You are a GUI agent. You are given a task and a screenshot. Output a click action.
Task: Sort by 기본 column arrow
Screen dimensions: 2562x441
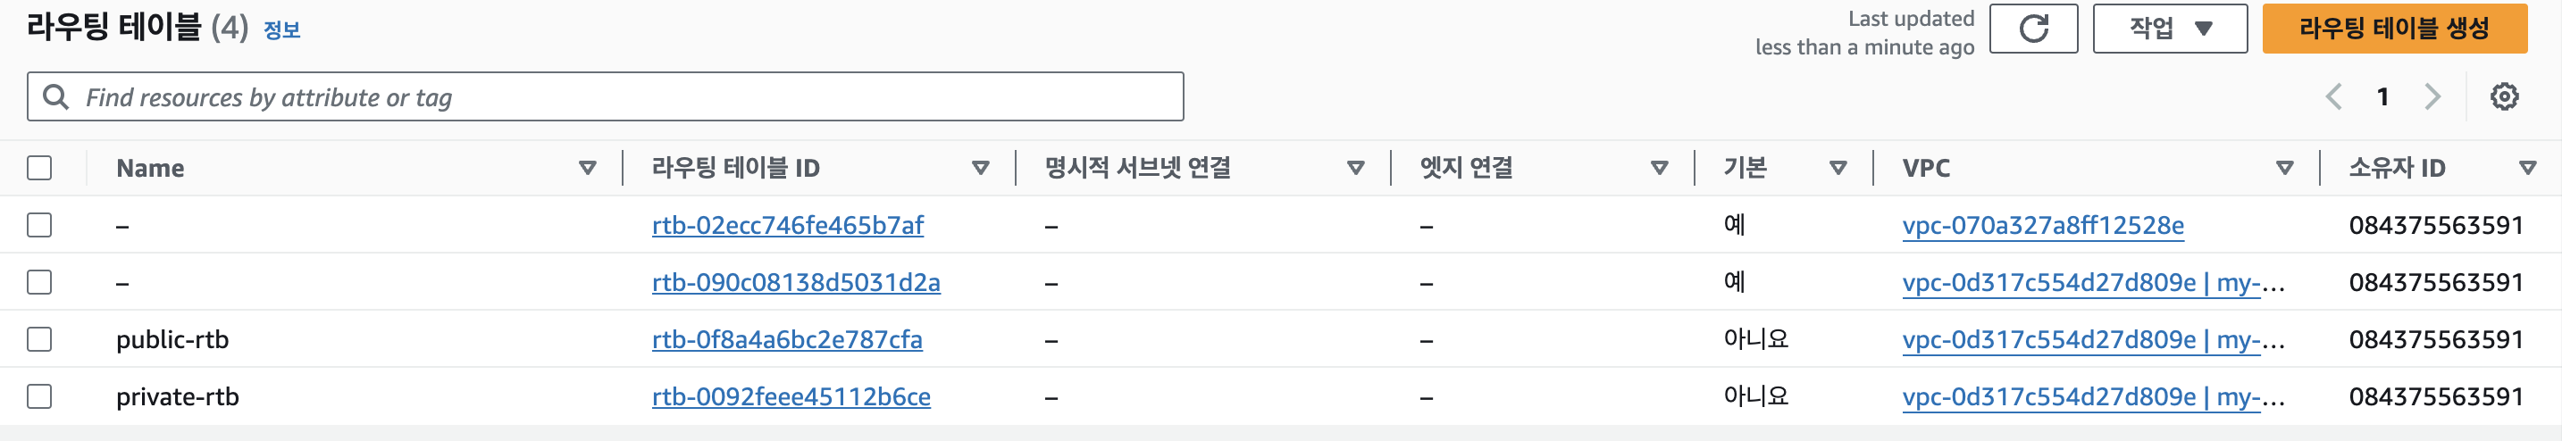[1838, 168]
